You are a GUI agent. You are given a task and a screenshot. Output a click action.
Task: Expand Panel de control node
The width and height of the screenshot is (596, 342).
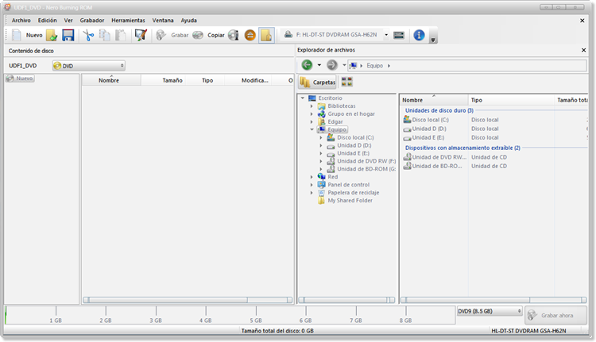click(312, 185)
